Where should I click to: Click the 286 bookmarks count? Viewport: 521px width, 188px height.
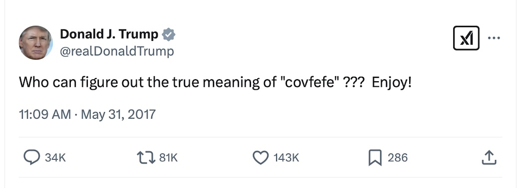[397, 158]
